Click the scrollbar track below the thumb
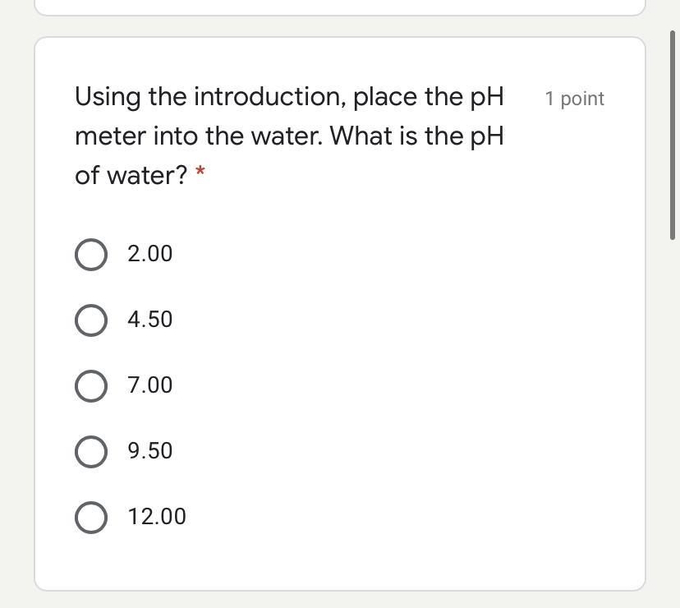680x608 pixels. pyautogui.click(x=673, y=411)
